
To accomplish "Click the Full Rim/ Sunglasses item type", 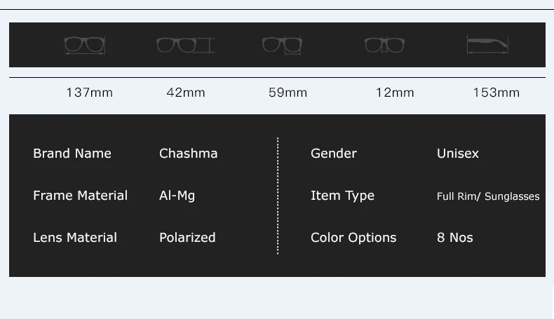I will (488, 196).
